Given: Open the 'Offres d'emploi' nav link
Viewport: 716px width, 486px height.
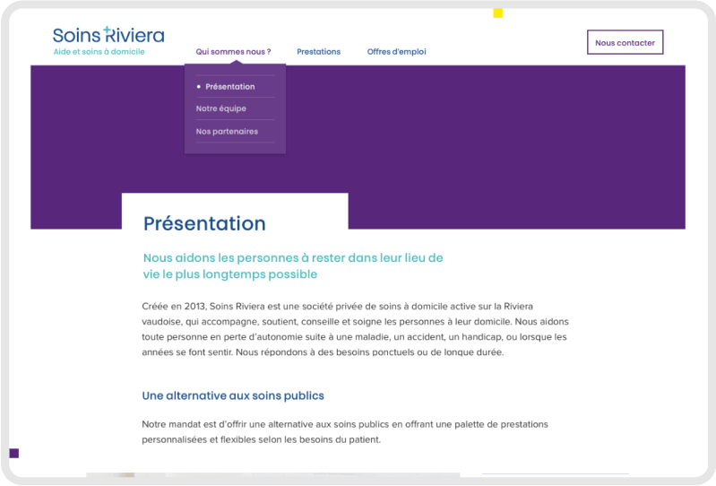Looking at the screenshot, I should [396, 52].
